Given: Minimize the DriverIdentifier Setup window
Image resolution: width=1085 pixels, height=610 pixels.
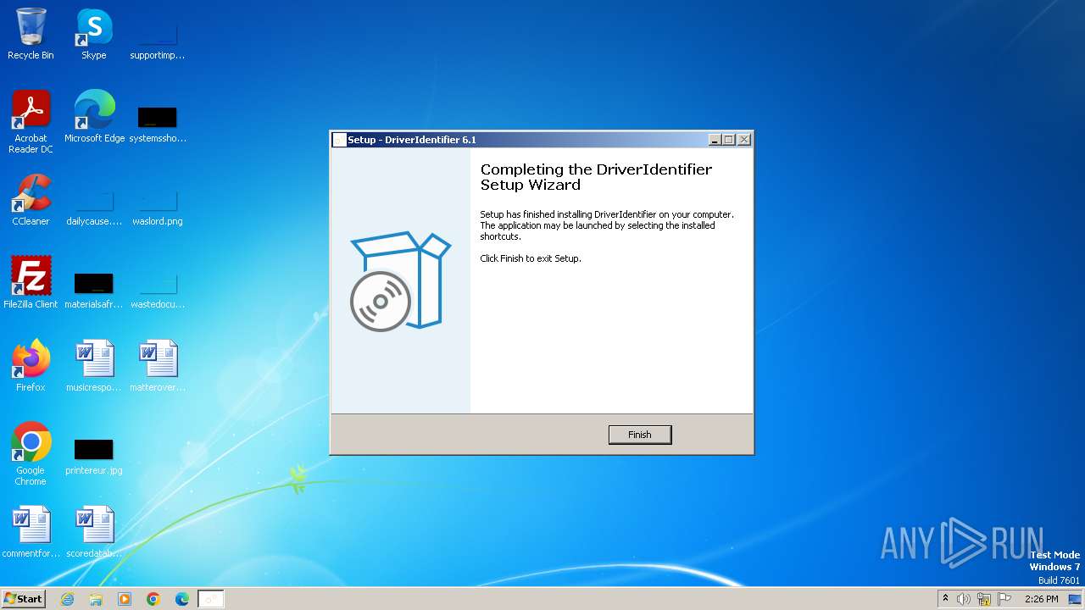Looking at the screenshot, I should [x=715, y=140].
